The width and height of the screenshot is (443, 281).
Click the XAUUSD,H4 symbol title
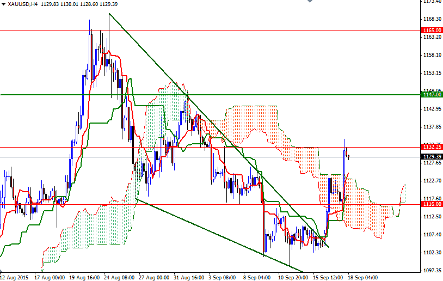tap(23, 4)
